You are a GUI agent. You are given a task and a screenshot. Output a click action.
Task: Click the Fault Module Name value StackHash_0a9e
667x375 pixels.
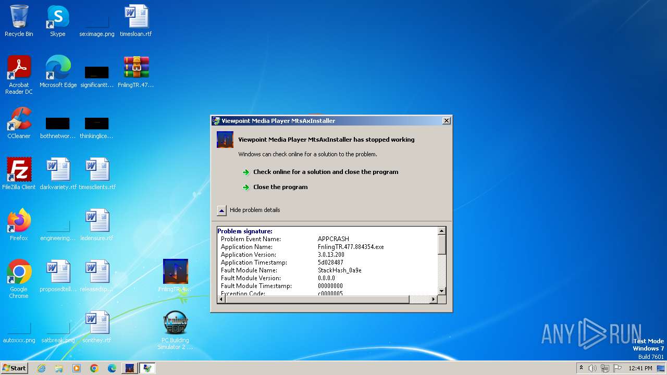point(340,270)
